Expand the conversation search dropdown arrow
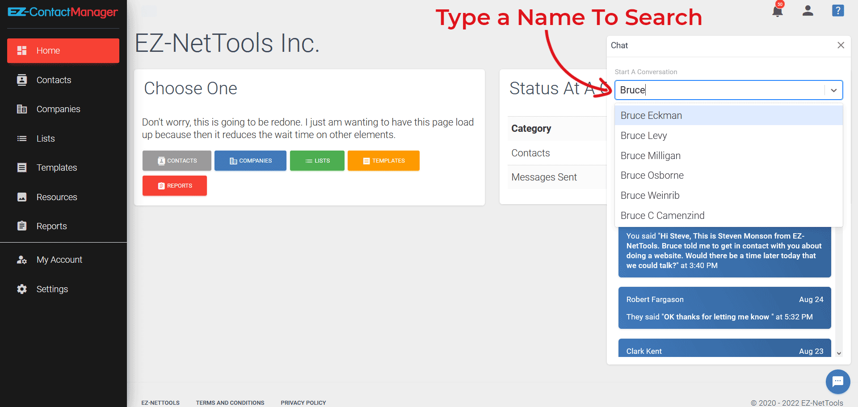 tap(833, 90)
